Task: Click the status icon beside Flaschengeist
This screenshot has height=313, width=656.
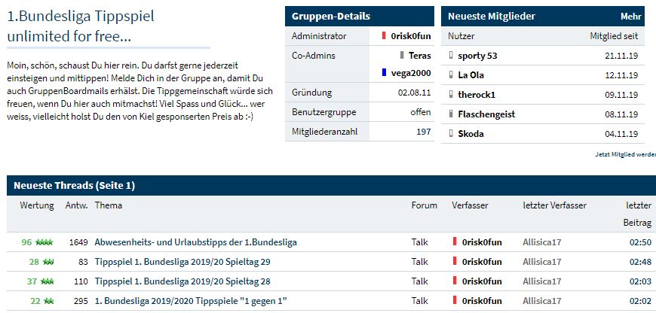Action: [x=451, y=114]
